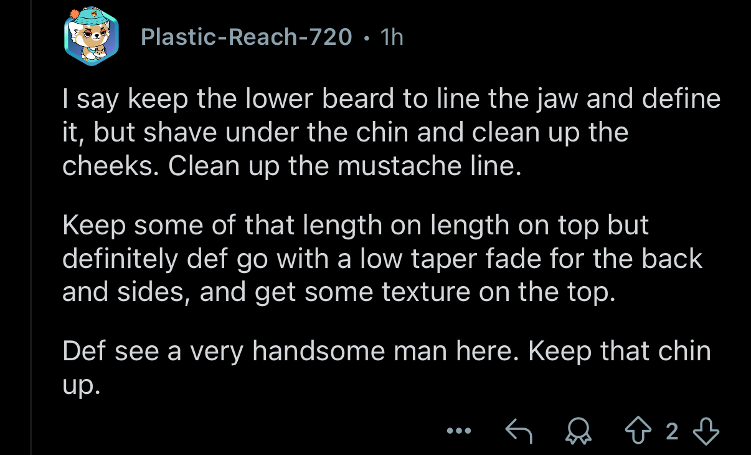Click the vote count showing 2
The image size is (751, 455).
click(x=671, y=431)
